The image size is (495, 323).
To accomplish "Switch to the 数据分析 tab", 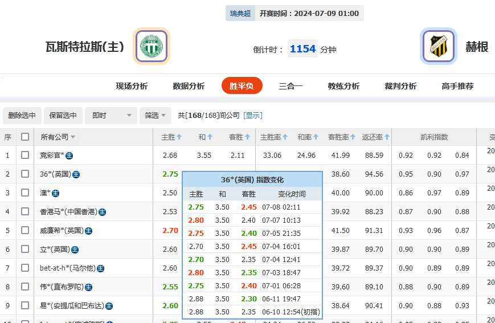I will pyautogui.click(x=189, y=86).
